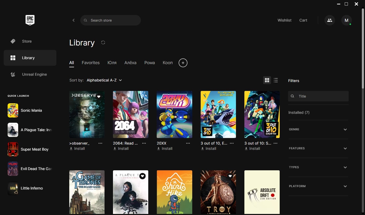Image resolution: width=365 pixels, height=215 pixels.
Task: Open the Wishlist
Action: point(284,20)
